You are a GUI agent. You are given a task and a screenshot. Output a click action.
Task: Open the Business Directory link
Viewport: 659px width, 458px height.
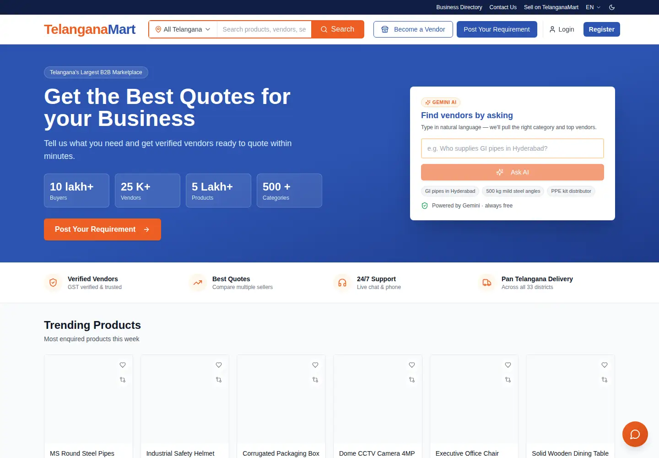(459, 7)
